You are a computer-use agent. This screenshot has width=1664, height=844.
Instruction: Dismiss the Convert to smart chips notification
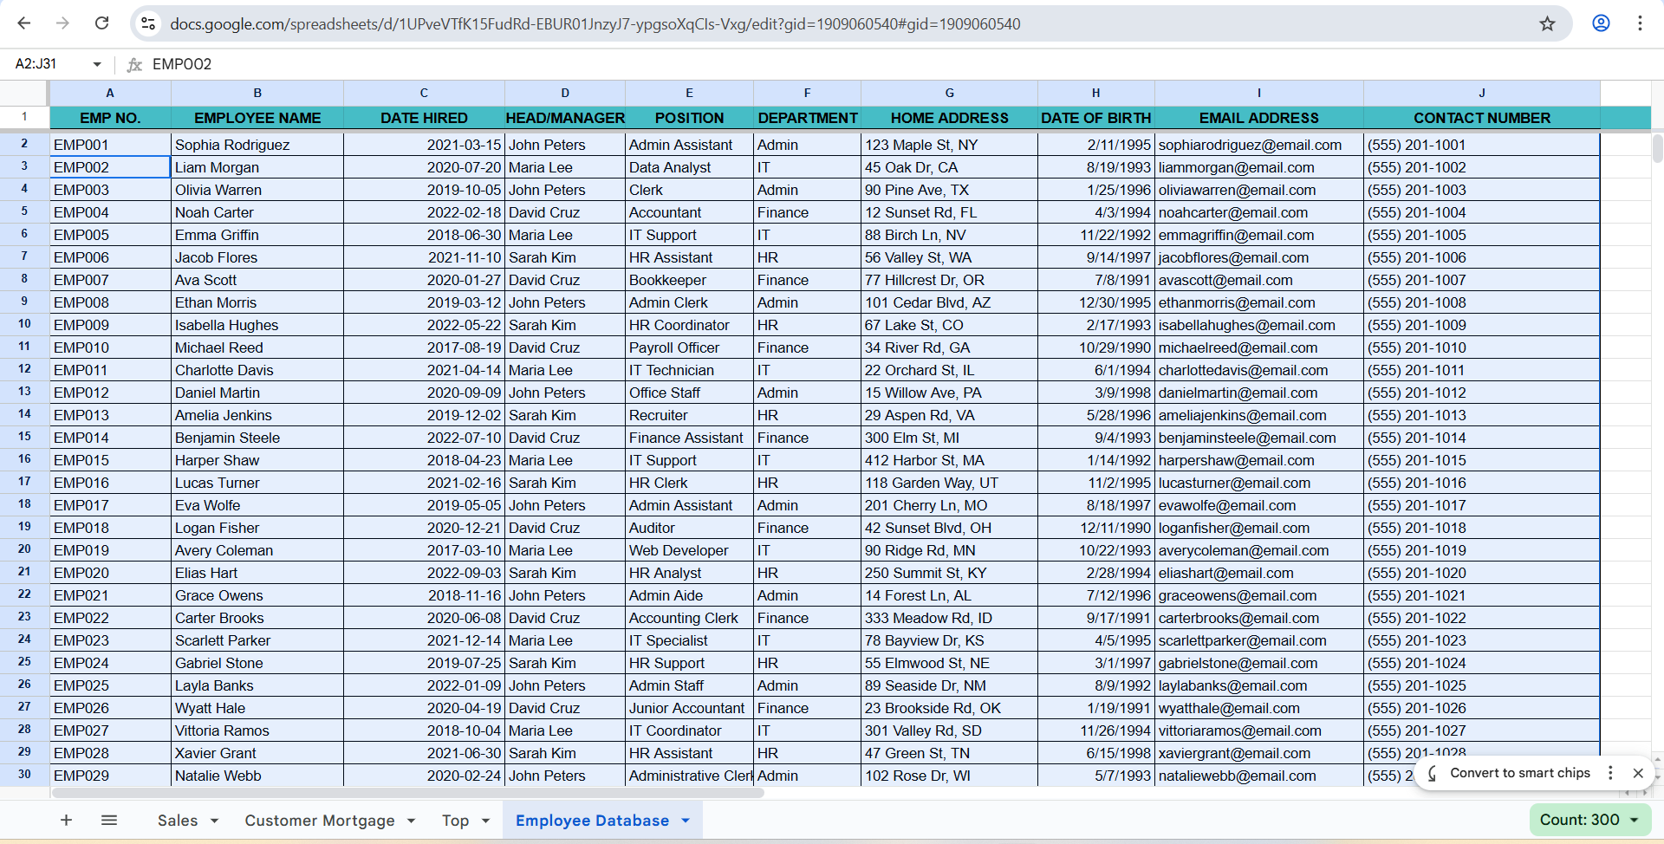click(x=1639, y=773)
